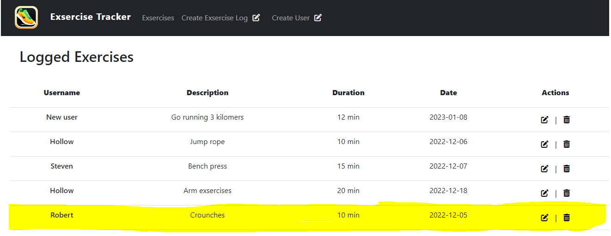Click the date 2022-12-06
The height and width of the screenshot is (236, 611).
[448, 142]
